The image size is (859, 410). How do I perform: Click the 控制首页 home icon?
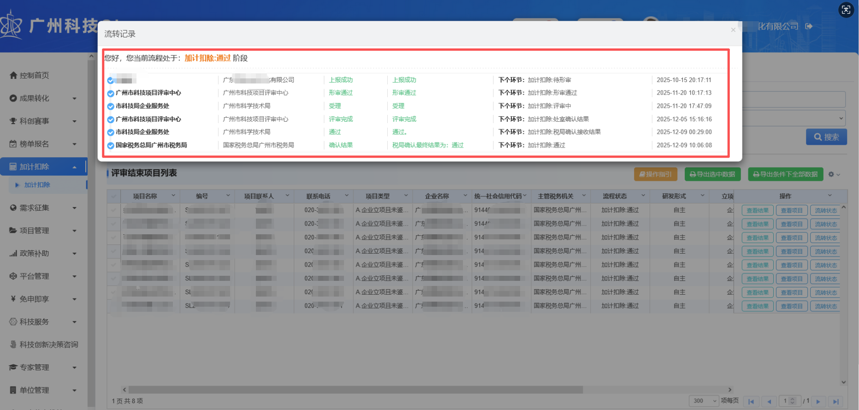13,75
